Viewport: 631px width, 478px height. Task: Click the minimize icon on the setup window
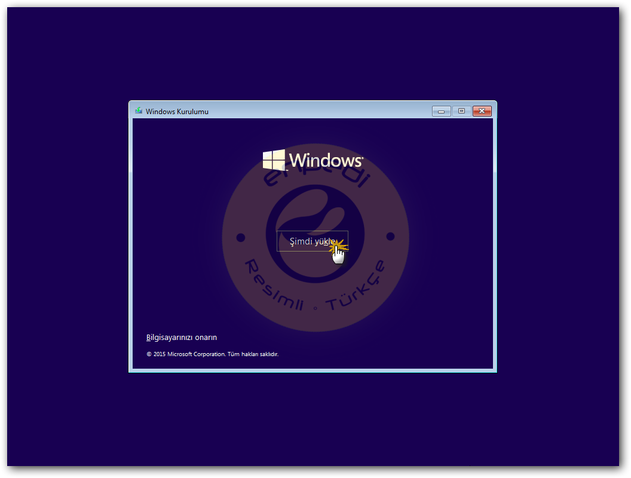(441, 111)
